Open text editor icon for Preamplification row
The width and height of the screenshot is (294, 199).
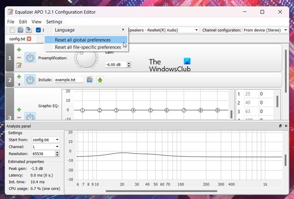[19, 65]
